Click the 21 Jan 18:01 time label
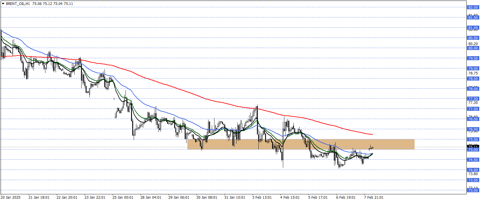 pyautogui.click(x=39, y=198)
